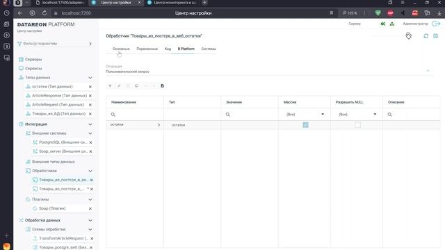Close Товары_из_БД (Тип данных) item
Viewport: 445px width, 250px height.
coord(90,114)
